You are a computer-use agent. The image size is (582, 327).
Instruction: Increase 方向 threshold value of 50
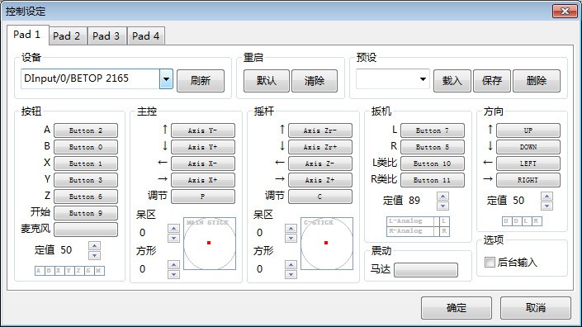pos(547,196)
